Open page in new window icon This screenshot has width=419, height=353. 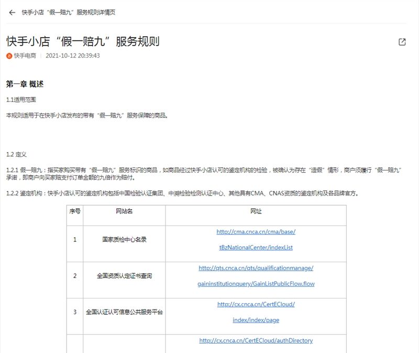click(402, 42)
